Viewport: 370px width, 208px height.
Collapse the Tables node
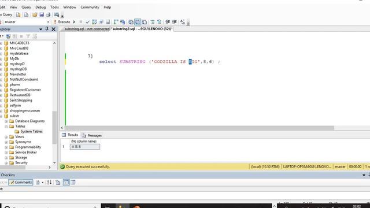click(x=6, y=127)
